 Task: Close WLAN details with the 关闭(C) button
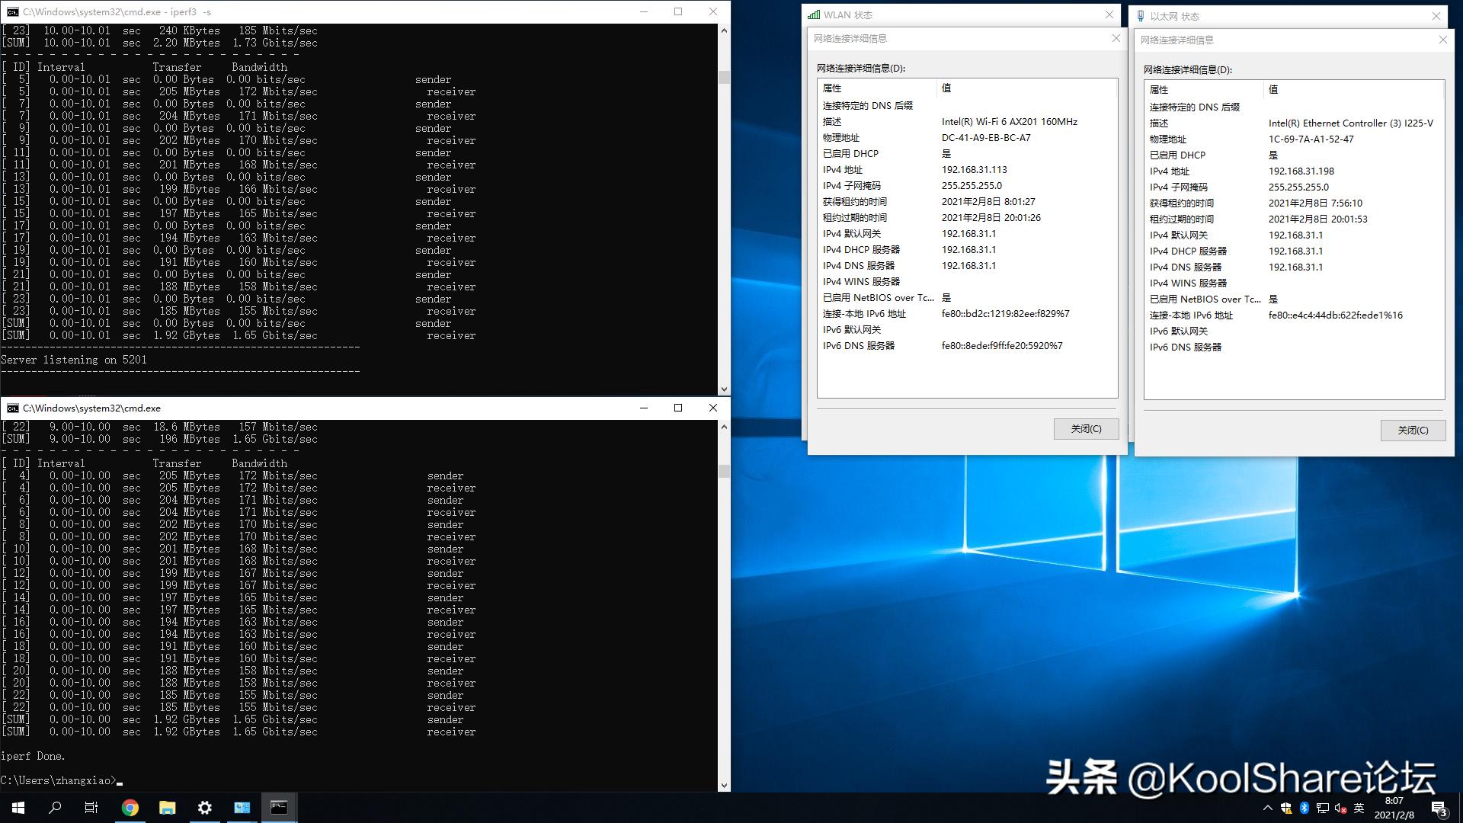(1085, 428)
